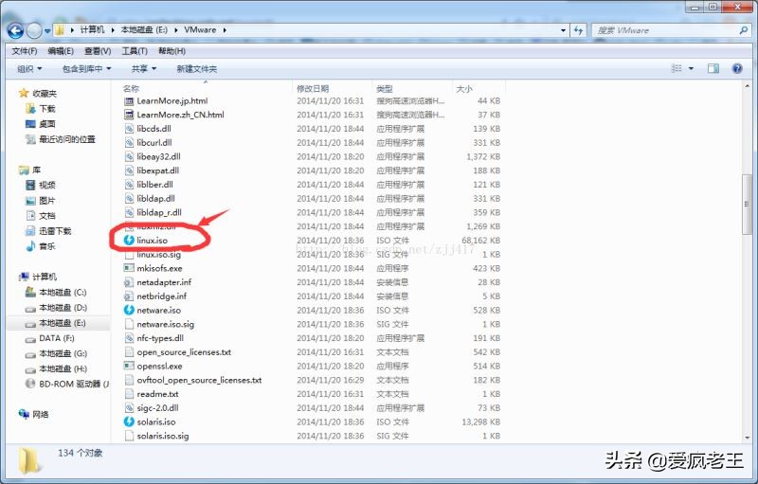
Task: Select 桌面 in the navigation pane
Action: click(41, 124)
